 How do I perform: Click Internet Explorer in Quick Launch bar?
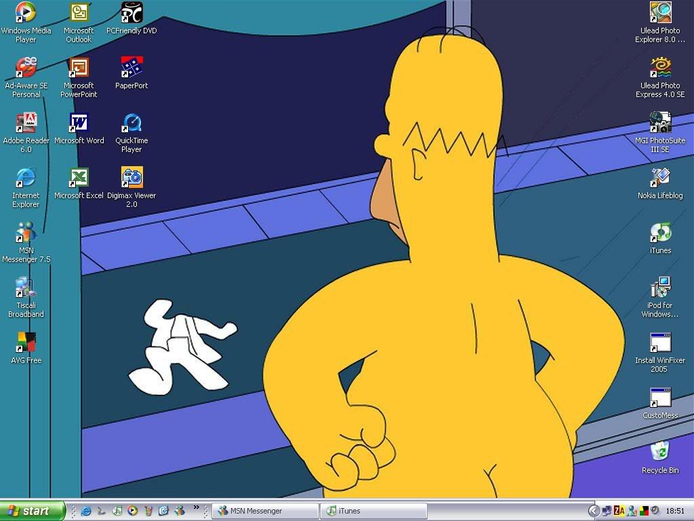(85, 511)
